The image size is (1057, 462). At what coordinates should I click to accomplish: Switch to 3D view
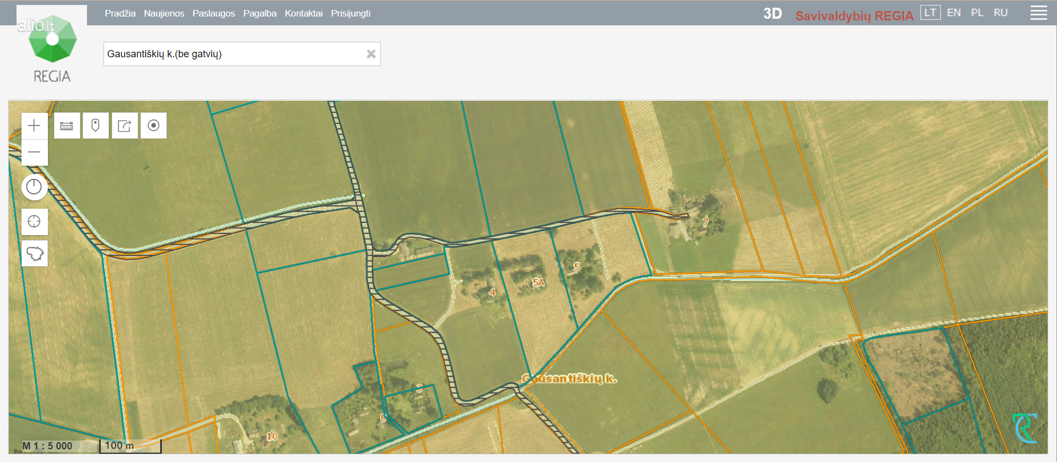point(772,14)
